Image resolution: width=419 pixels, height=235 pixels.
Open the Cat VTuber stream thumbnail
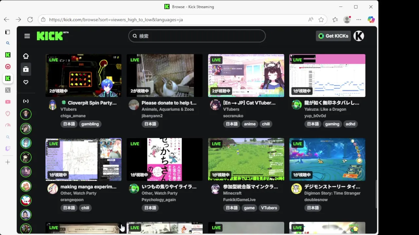pyautogui.click(x=246, y=75)
